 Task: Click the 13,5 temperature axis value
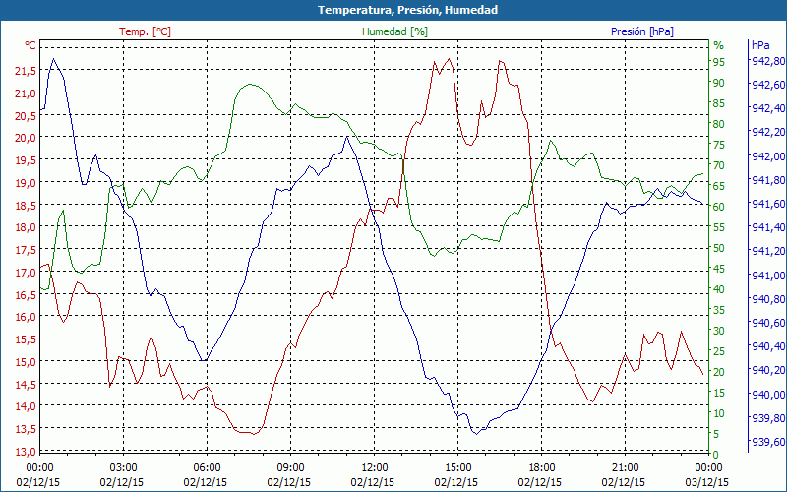pos(26,429)
